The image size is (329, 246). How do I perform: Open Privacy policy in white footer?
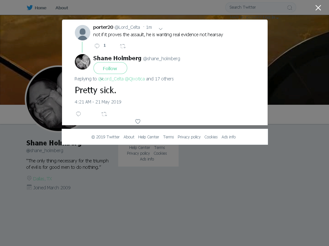189,137
